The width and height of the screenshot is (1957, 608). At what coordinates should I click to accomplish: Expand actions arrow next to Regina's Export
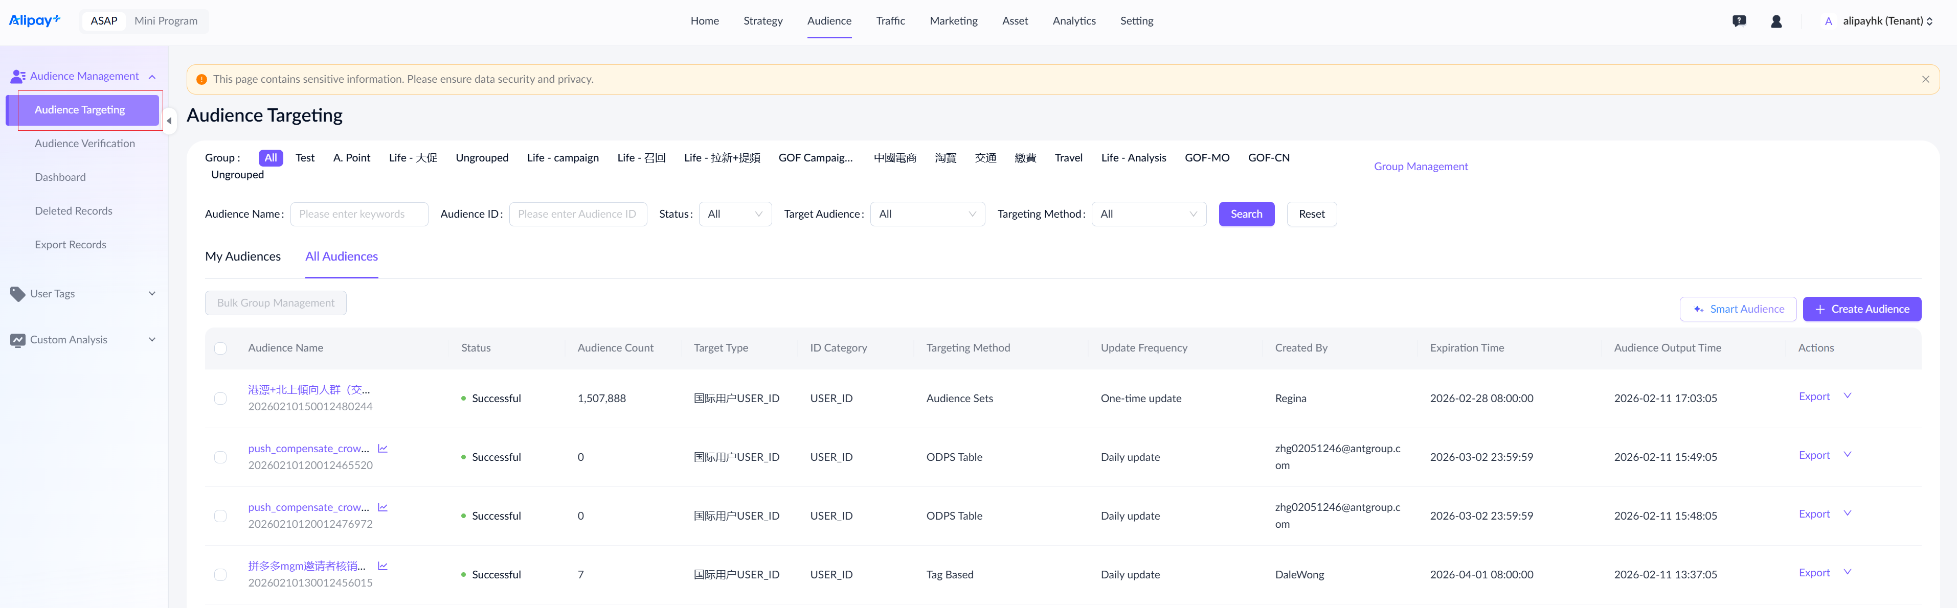tap(1848, 396)
